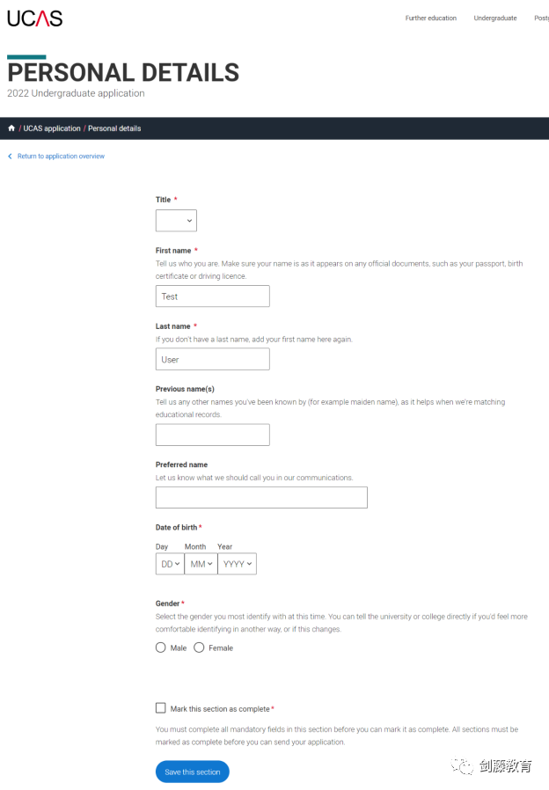Click the Save this section button
Viewport: 549px width, 790px height.
coord(193,772)
